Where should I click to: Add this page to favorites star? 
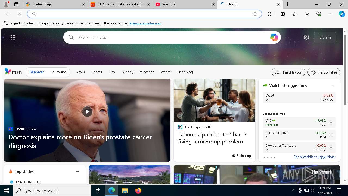(x=255, y=14)
